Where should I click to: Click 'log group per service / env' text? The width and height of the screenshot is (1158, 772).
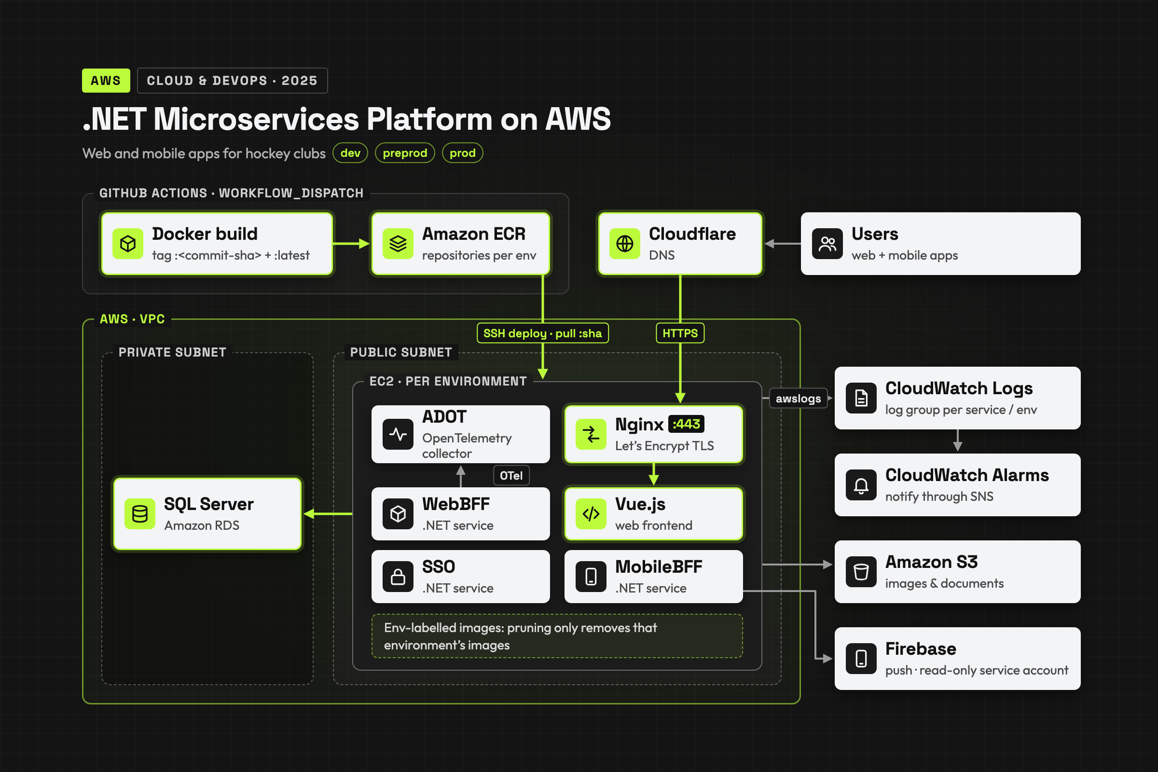961,410
